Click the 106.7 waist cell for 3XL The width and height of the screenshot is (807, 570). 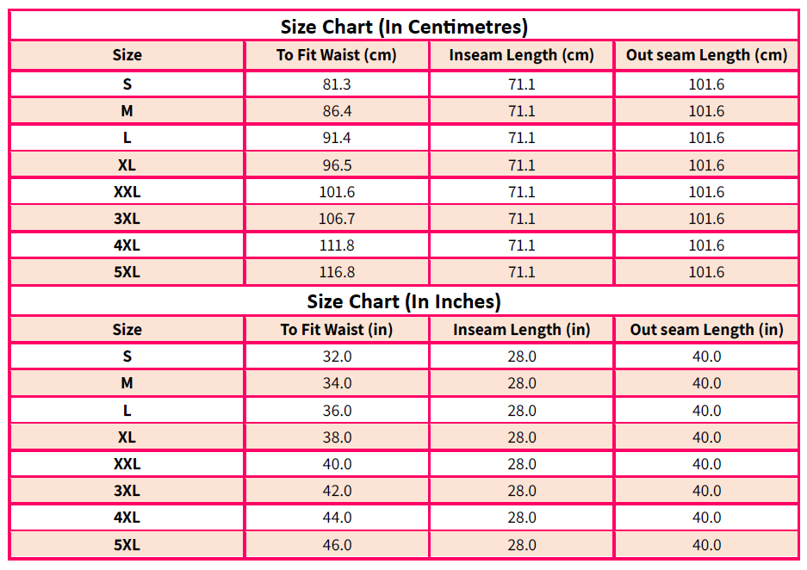[x=337, y=219]
